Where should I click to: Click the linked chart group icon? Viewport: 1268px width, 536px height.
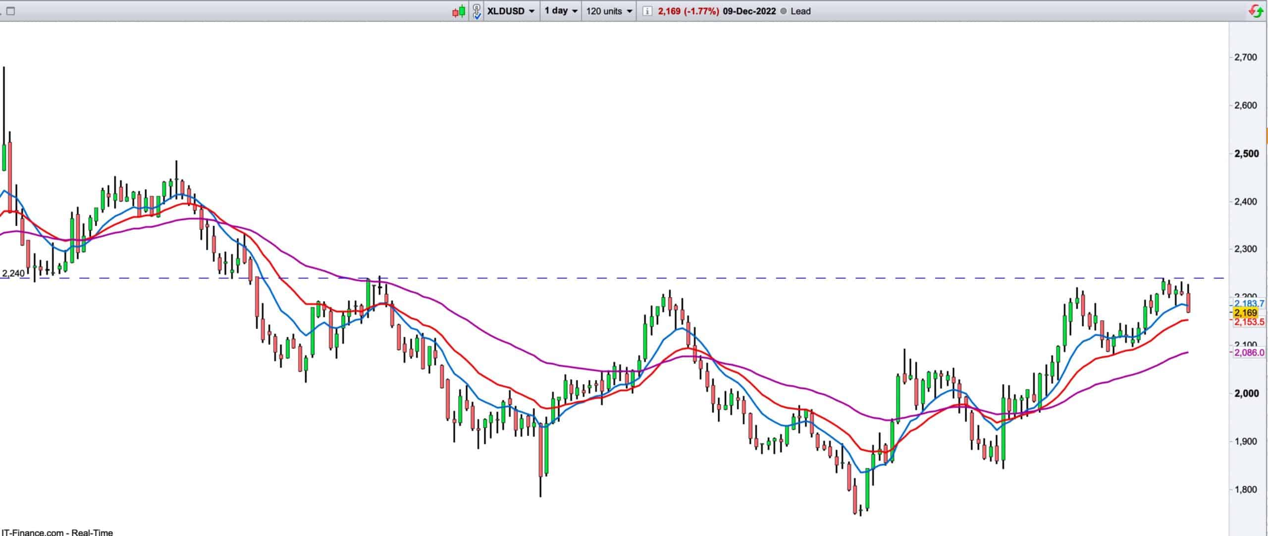point(476,11)
